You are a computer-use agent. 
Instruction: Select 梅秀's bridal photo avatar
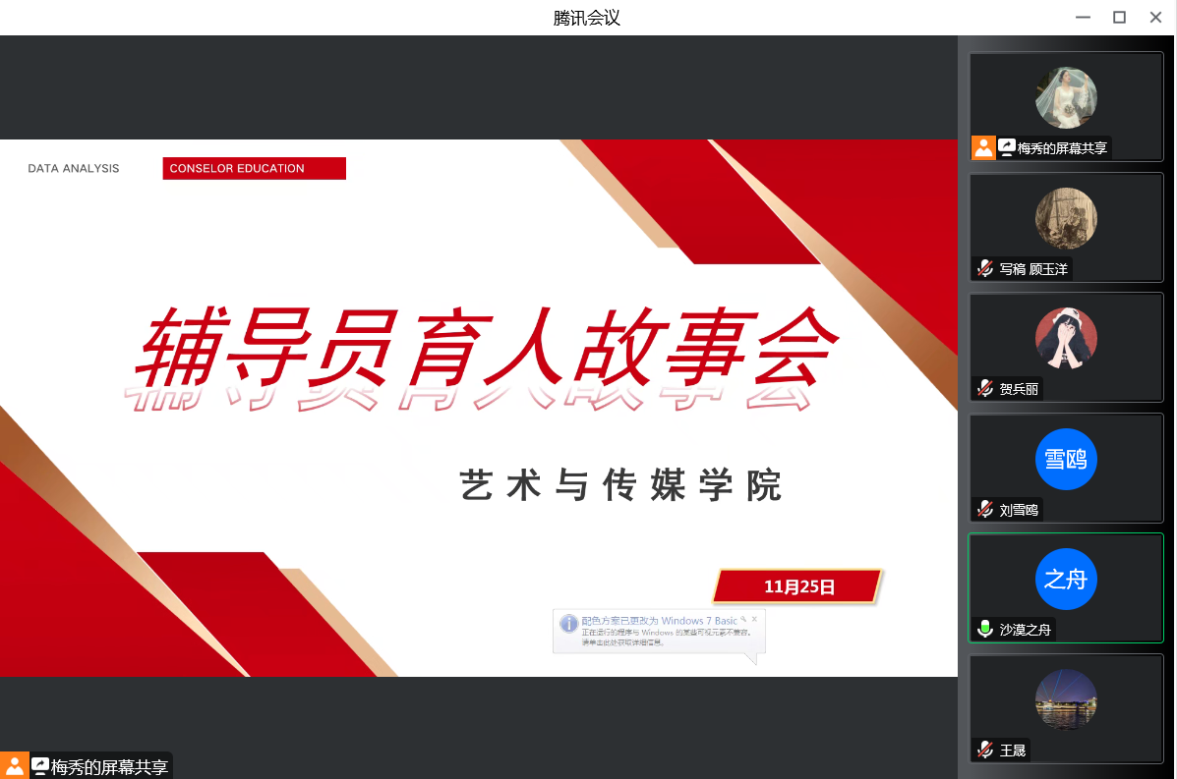(x=1066, y=98)
